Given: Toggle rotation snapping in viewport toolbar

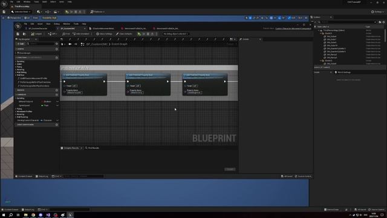Looking at the screenshot, I should click(x=279, y=18).
